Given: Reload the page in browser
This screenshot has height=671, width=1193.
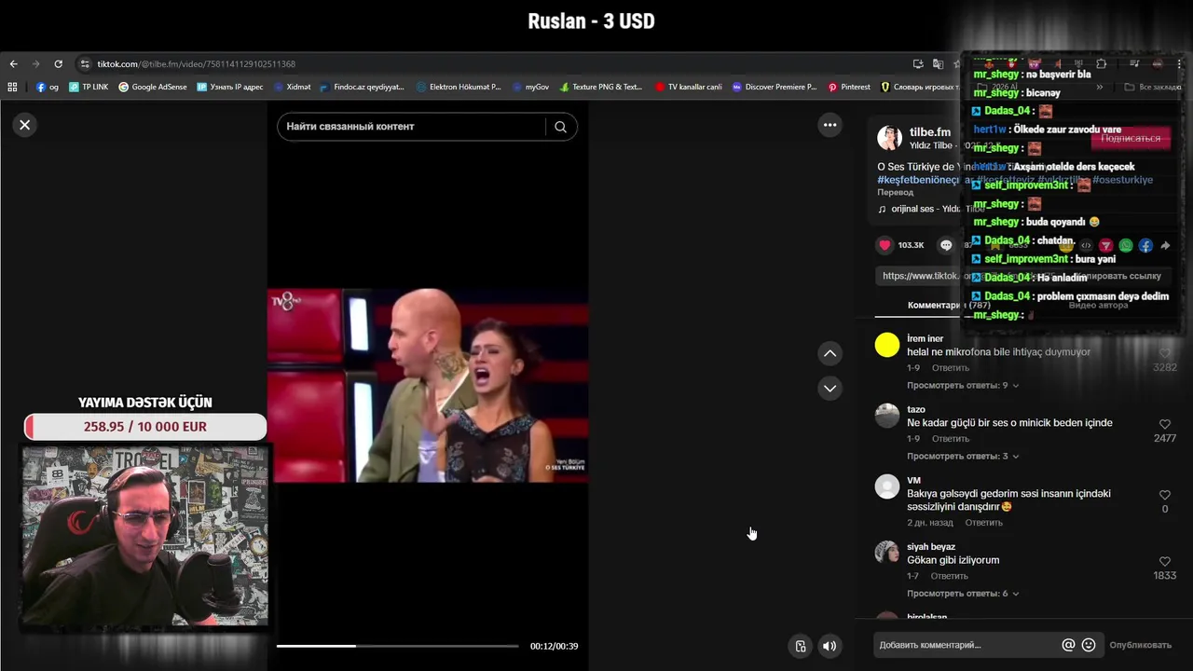Looking at the screenshot, I should 58,64.
